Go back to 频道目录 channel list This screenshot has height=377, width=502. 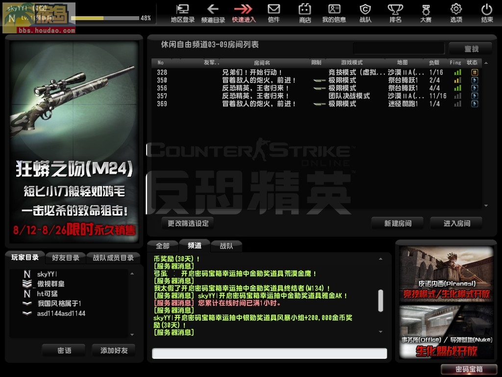[213, 13]
